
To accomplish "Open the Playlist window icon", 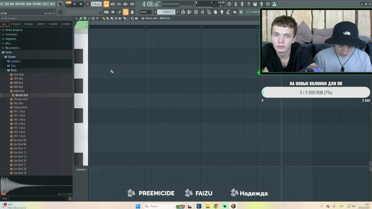I will (183, 12).
